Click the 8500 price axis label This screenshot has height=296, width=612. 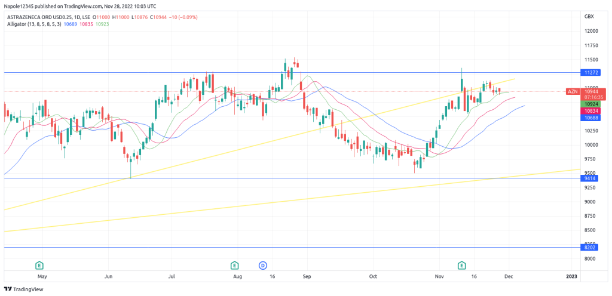click(x=589, y=230)
